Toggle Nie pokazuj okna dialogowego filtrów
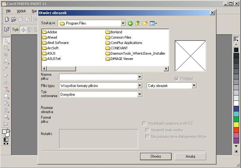241x168 pixels. (x=147, y=137)
